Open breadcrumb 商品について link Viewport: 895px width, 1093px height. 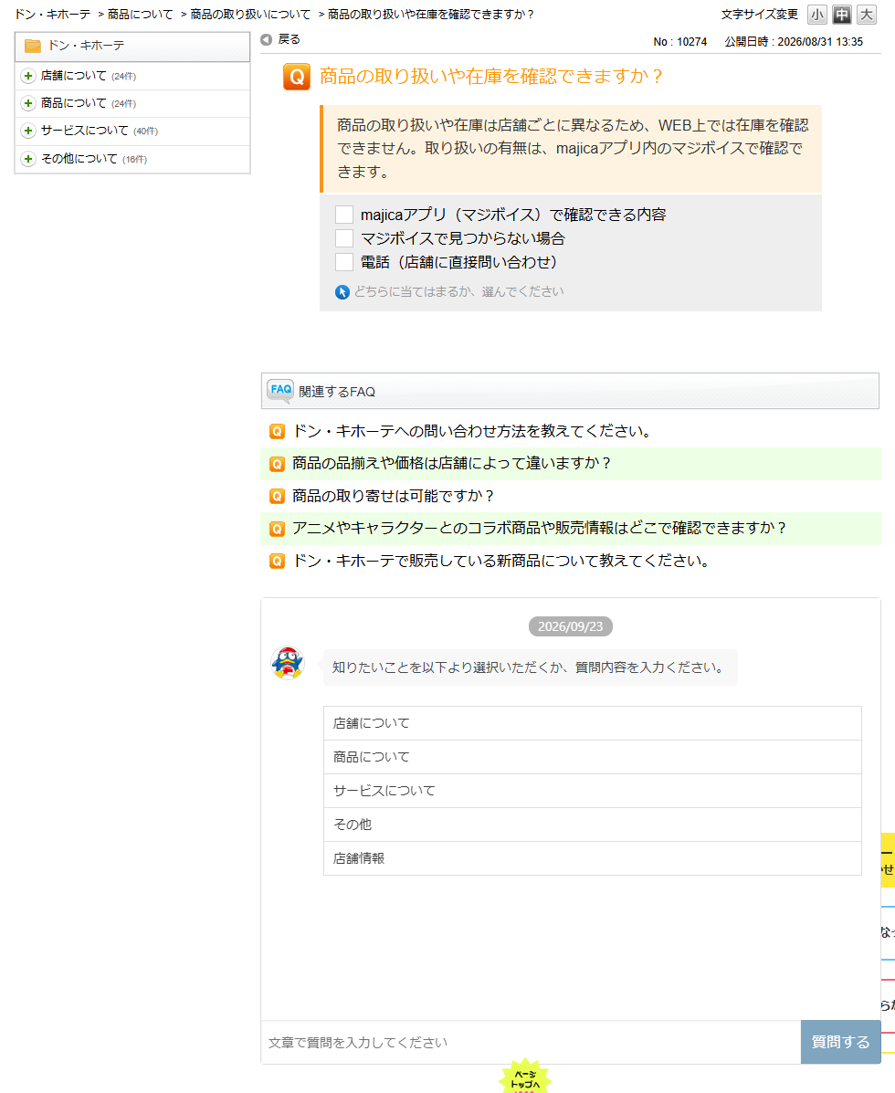(x=140, y=15)
